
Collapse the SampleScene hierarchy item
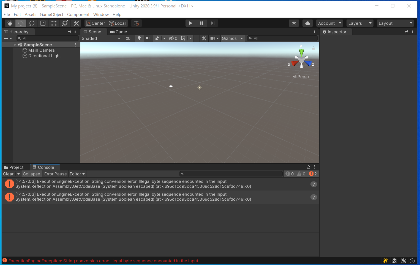click(15, 45)
